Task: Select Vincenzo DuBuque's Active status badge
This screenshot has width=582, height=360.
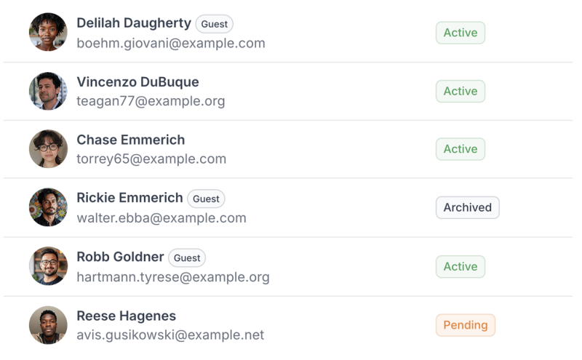Action: point(460,92)
